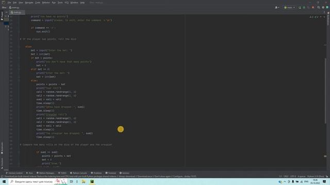
Task: Open the Code menu
Action: click(x=38, y=3)
